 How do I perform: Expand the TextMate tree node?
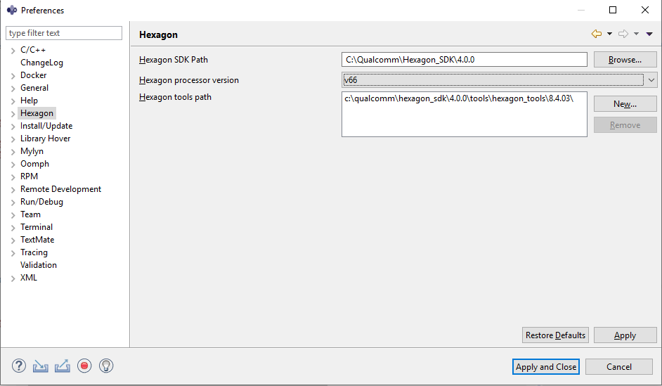pos(13,240)
